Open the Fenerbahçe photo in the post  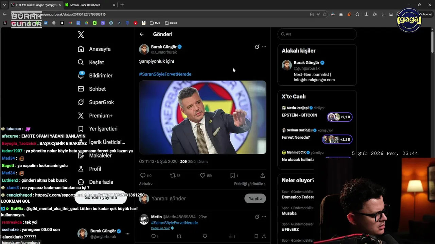click(x=203, y=117)
